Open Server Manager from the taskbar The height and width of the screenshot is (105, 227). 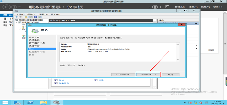coord(17,102)
